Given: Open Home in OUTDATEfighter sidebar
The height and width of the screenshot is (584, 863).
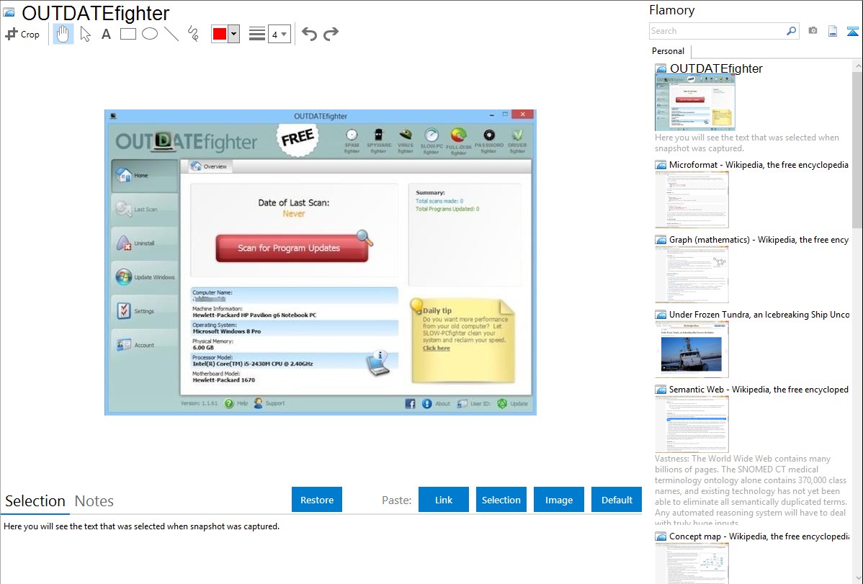Looking at the screenshot, I should (145, 176).
